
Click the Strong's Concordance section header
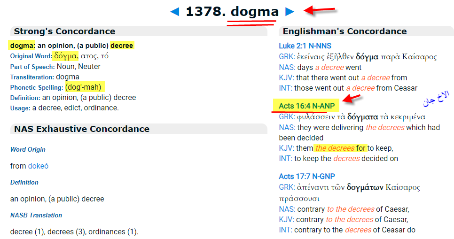coord(64,31)
